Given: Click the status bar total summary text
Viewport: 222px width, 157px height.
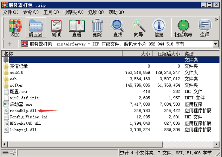Looking at the screenshot, I should [x=166, y=153].
